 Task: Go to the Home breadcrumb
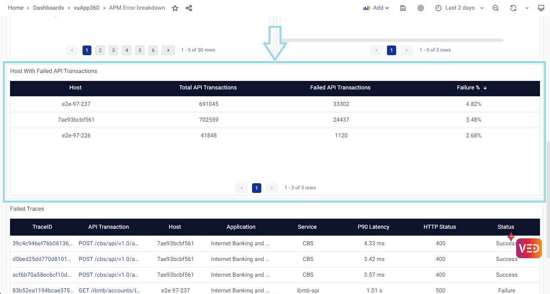(16, 8)
